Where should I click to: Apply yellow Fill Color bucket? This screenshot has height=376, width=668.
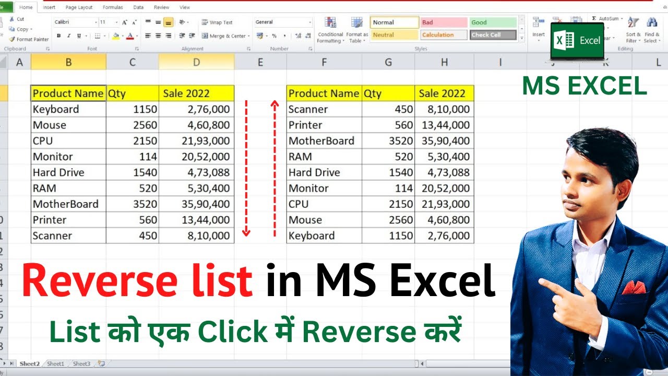click(x=115, y=36)
